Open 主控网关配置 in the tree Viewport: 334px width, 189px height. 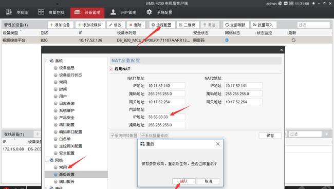70,146
